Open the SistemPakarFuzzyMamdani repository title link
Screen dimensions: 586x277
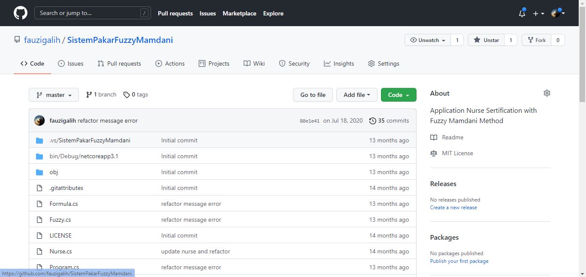point(120,40)
